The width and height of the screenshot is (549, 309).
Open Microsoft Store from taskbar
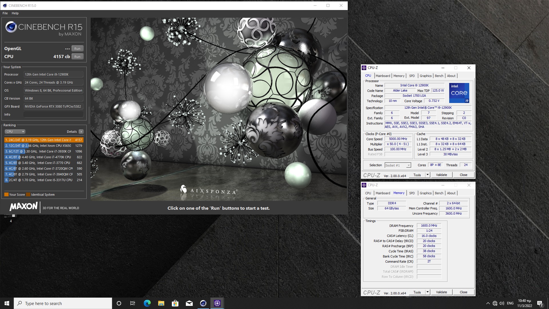pos(175,303)
